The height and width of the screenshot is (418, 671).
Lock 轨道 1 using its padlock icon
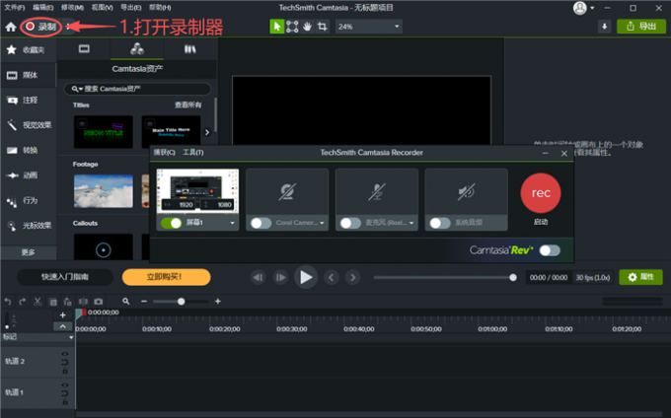64,402
